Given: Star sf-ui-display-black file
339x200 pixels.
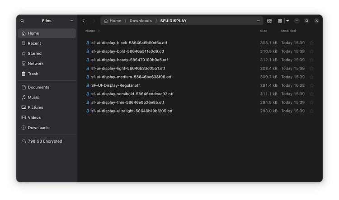Looking at the screenshot, I should tap(311, 43).
